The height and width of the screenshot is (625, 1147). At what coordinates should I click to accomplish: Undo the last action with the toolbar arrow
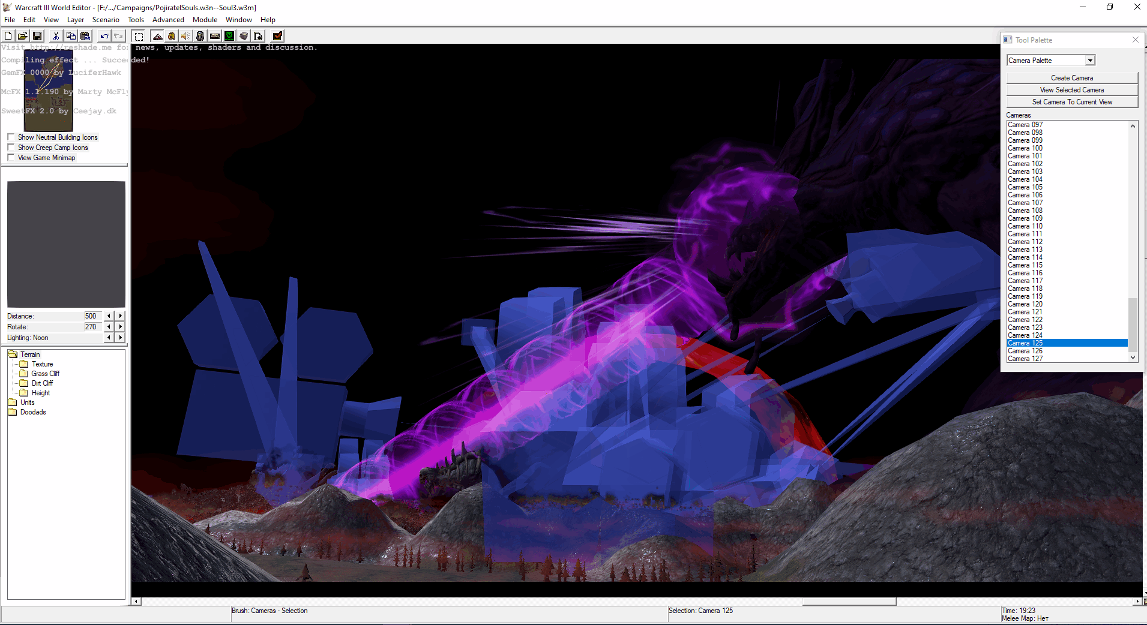[104, 36]
